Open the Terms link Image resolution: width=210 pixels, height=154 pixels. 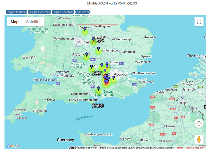pyautogui.click(x=180, y=148)
